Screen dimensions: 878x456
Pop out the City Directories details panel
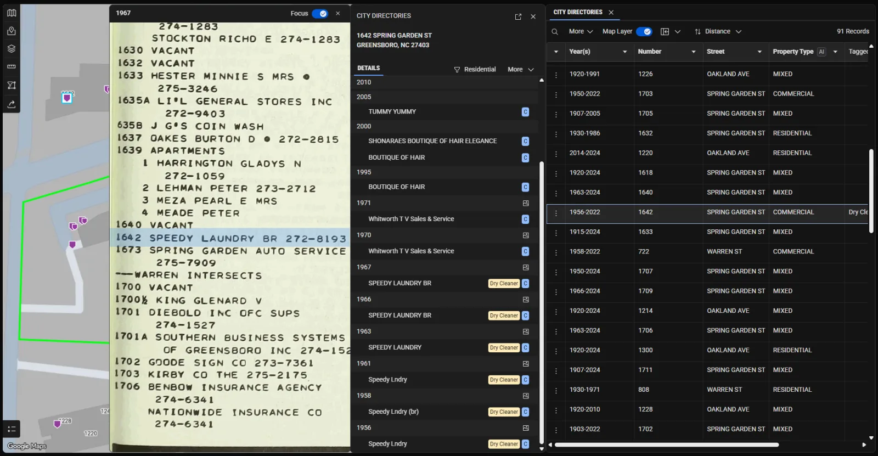(x=518, y=16)
